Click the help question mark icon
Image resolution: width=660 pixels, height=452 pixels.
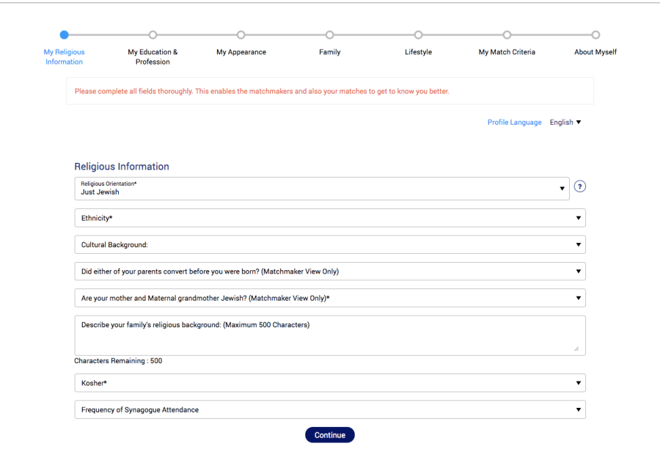click(579, 186)
